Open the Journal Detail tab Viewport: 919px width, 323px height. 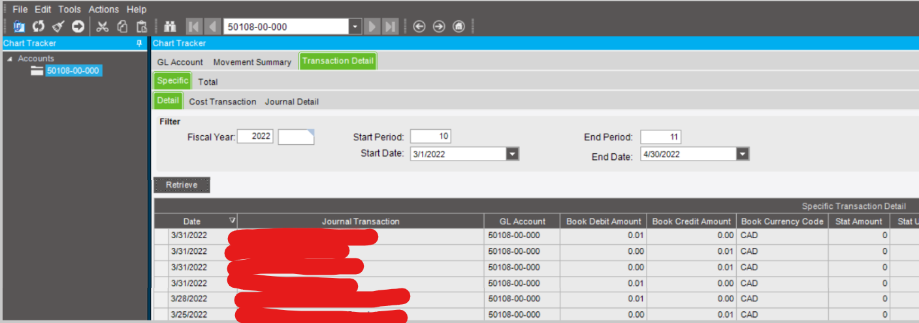(292, 102)
